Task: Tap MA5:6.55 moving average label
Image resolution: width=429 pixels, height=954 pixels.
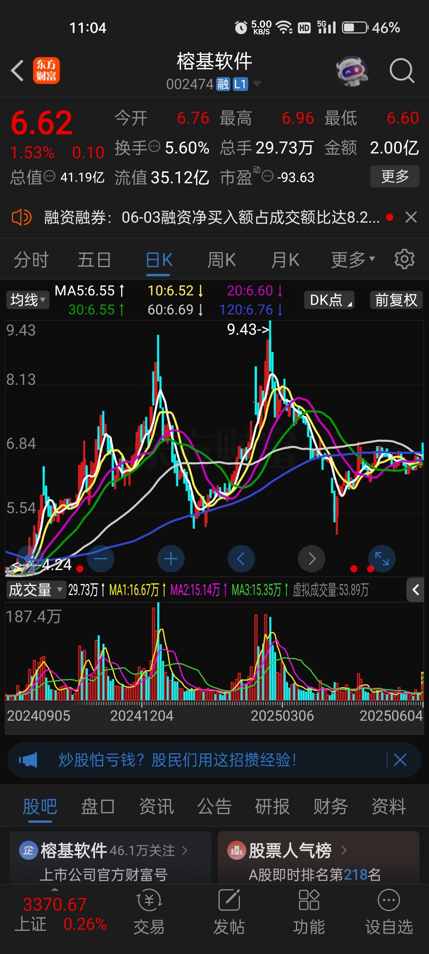Action: click(89, 291)
